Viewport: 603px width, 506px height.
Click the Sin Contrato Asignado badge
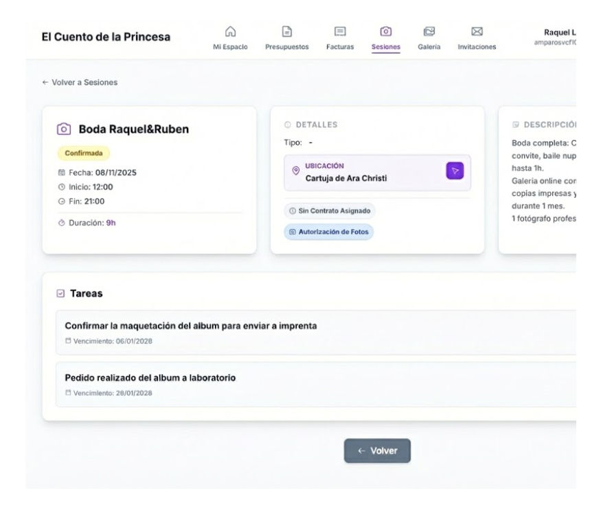(330, 212)
